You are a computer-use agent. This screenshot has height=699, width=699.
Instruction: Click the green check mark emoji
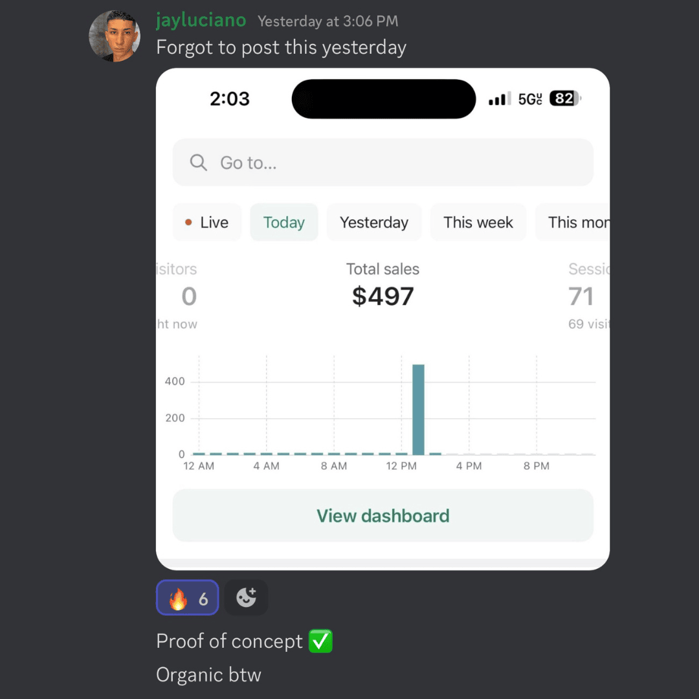320,641
